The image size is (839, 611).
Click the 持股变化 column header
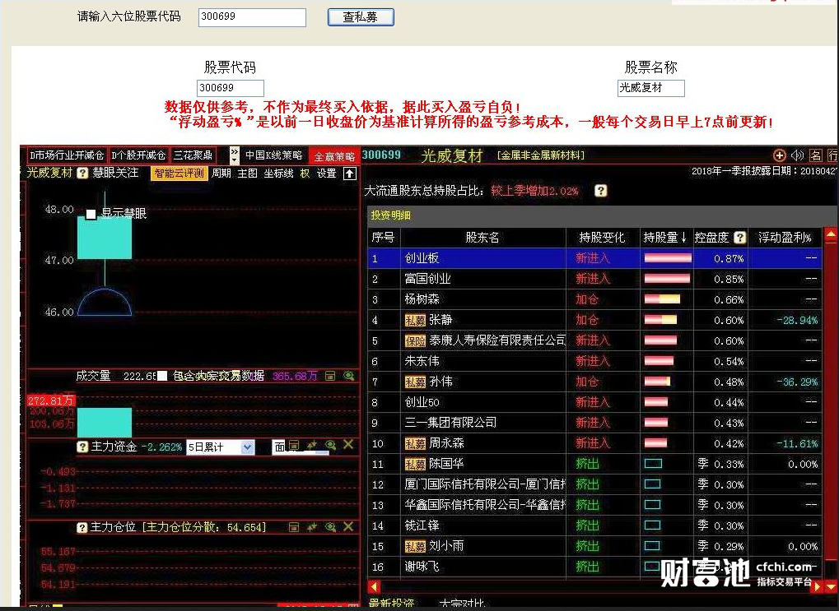[x=602, y=238]
